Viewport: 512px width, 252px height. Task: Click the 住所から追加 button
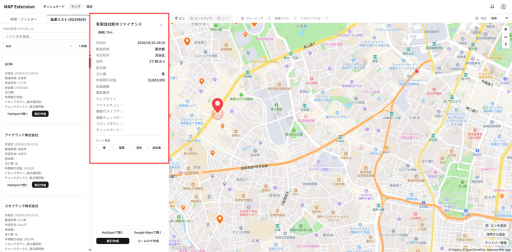pos(495,234)
